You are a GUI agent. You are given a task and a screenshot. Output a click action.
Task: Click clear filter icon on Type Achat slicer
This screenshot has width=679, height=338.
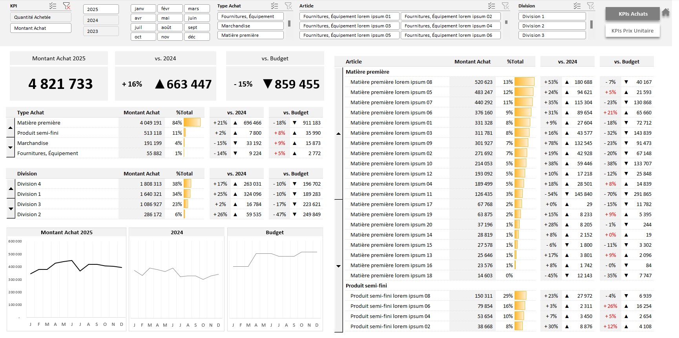(x=288, y=6)
